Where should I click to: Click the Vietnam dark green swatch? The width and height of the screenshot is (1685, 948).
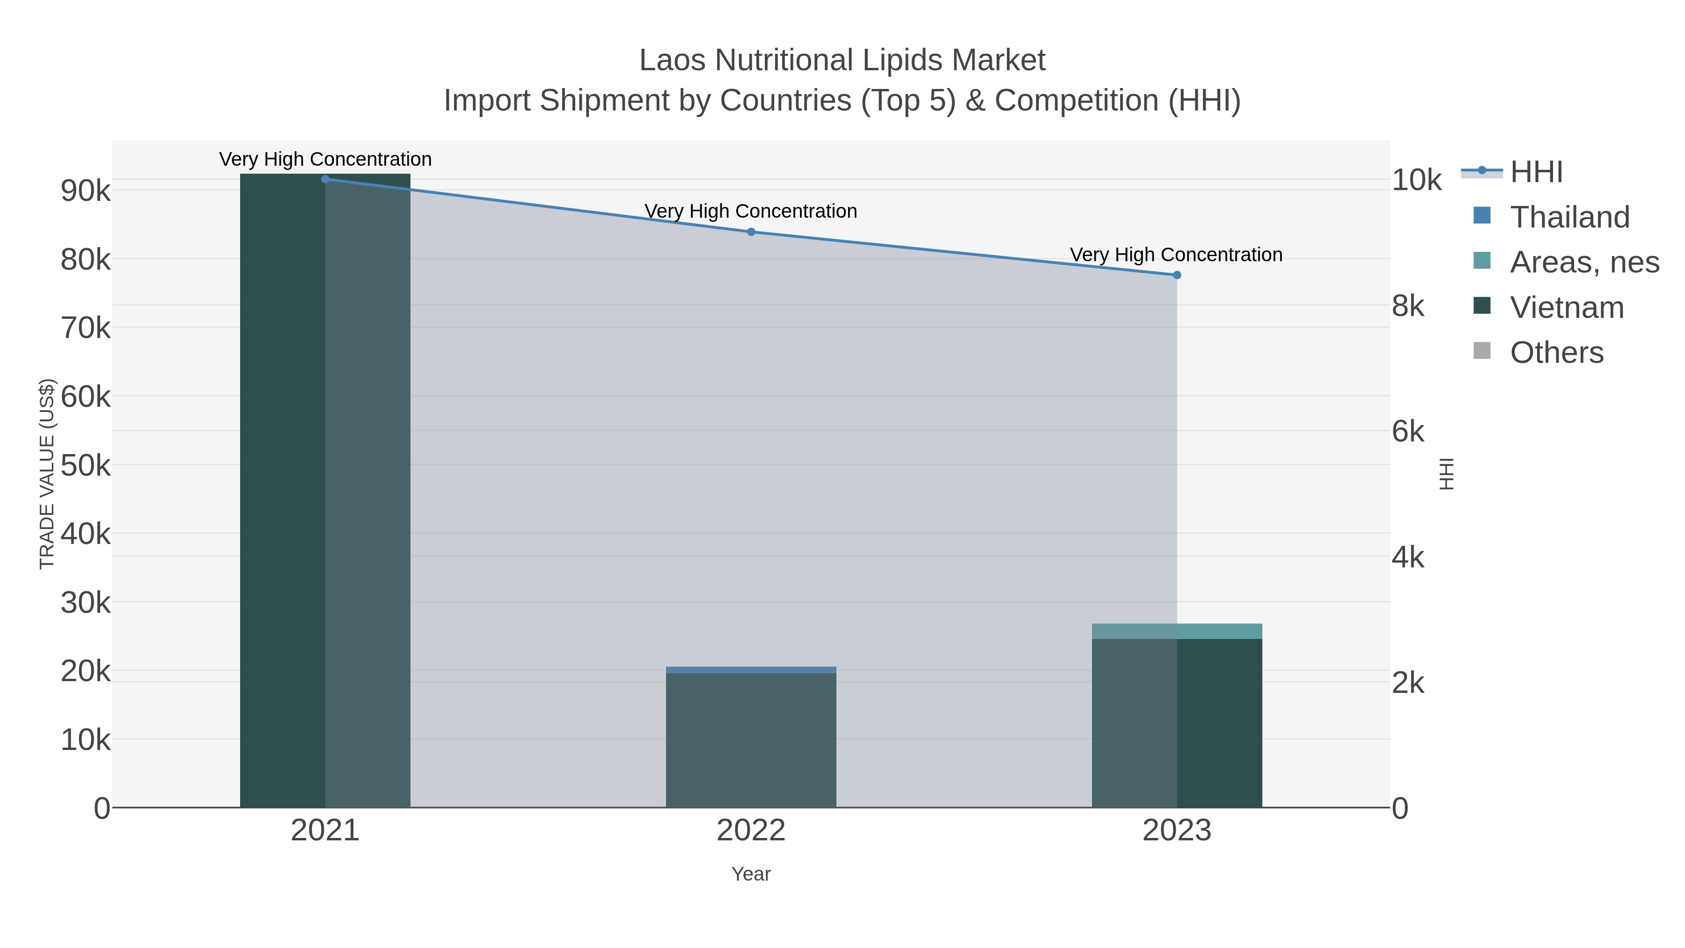click(1481, 306)
